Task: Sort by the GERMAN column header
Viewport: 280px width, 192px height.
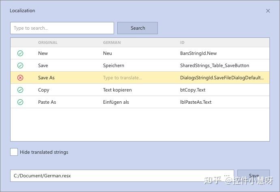Action: click(112, 42)
